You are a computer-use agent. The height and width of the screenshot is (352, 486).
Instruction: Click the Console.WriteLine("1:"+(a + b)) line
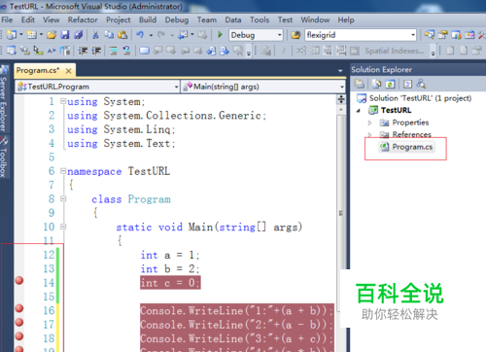237,310
